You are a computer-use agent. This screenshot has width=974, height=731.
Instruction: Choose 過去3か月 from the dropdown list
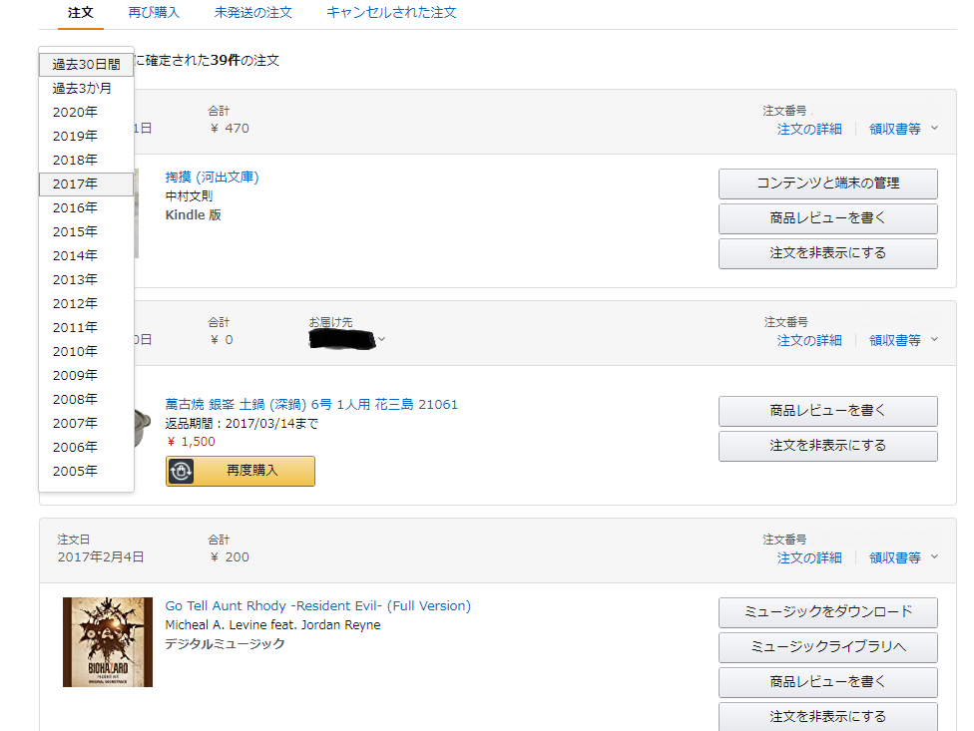[x=87, y=88]
